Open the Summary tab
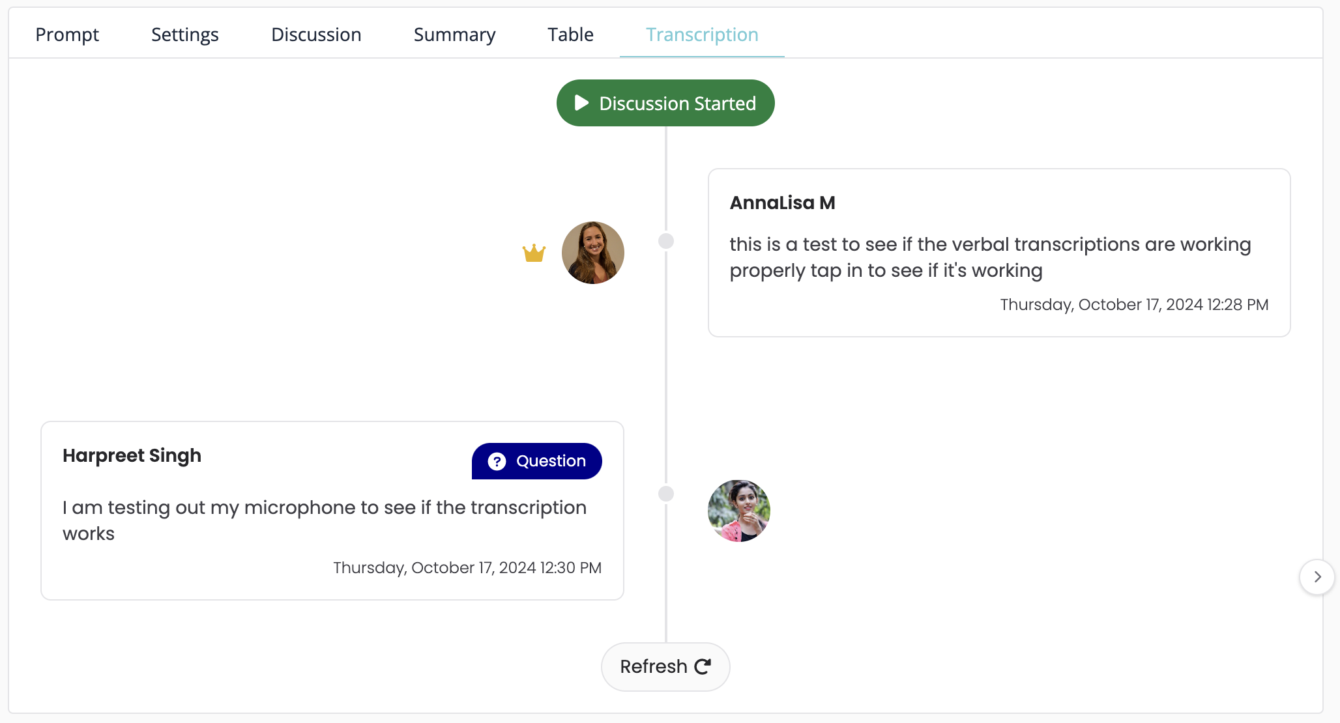Image resolution: width=1340 pixels, height=723 pixels. coord(454,35)
